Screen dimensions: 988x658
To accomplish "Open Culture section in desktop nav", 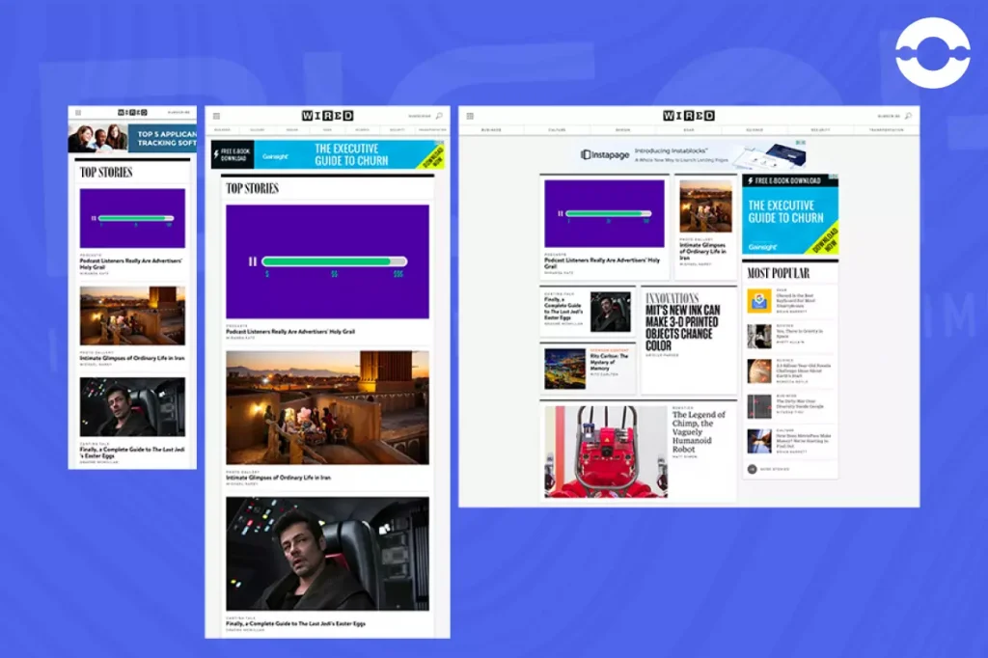I will (557, 130).
